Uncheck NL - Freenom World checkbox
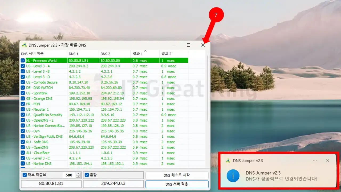This screenshot has height=192, width=341. pyautogui.click(x=23, y=61)
